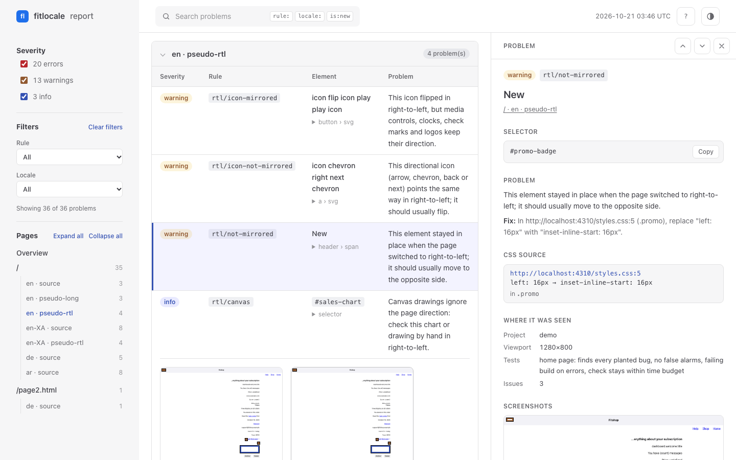Expand the a › svg element path
The height and width of the screenshot is (460, 736).
tap(325, 201)
